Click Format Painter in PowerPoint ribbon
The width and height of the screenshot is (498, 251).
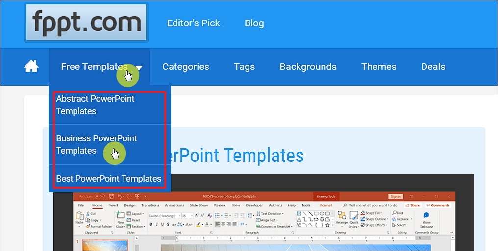tap(99, 226)
